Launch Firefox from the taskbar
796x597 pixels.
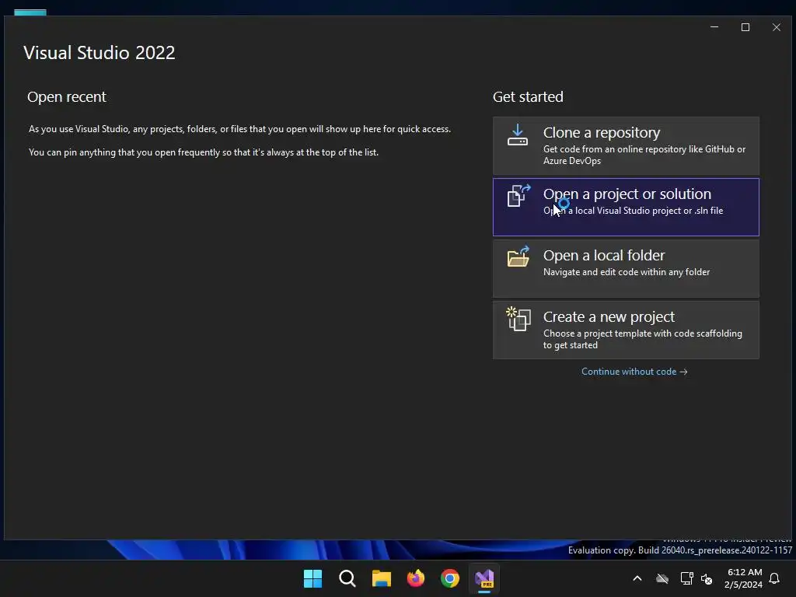click(x=416, y=578)
